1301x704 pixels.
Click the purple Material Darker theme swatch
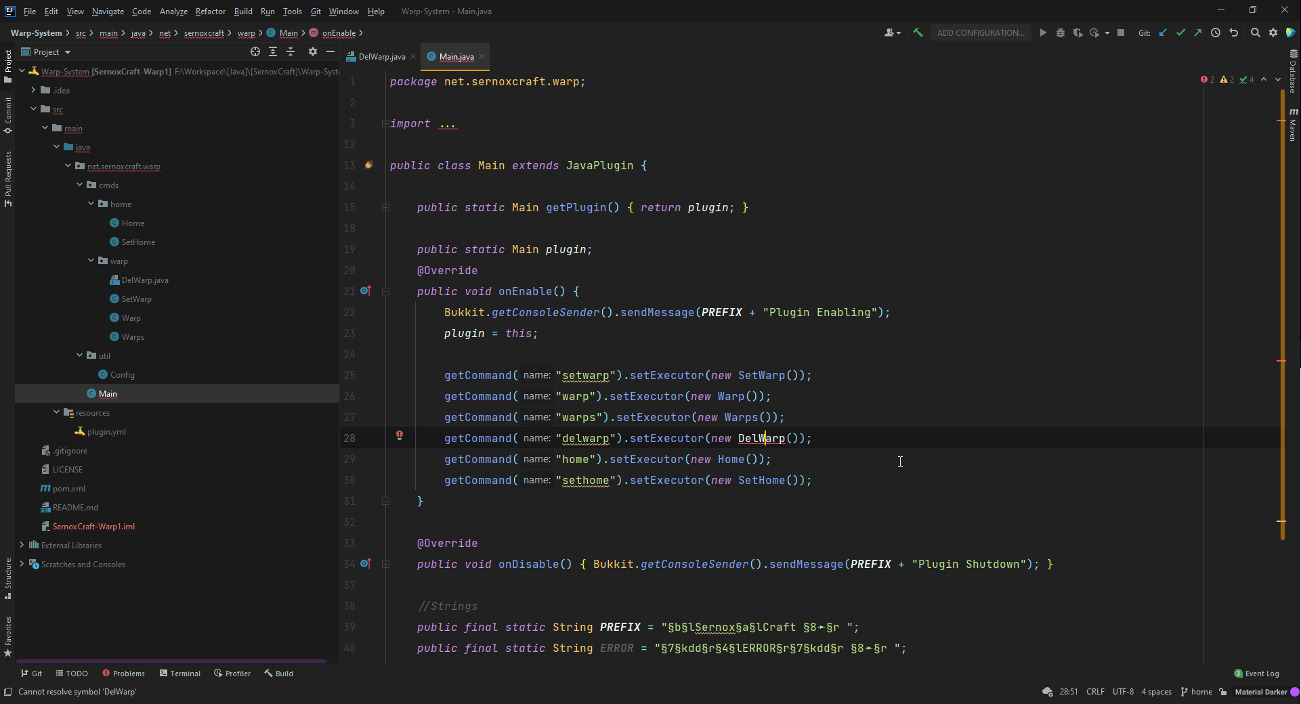(1294, 692)
